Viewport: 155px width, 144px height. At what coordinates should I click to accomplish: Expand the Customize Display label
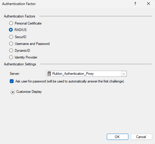pyautogui.click(x=29, y=92)
